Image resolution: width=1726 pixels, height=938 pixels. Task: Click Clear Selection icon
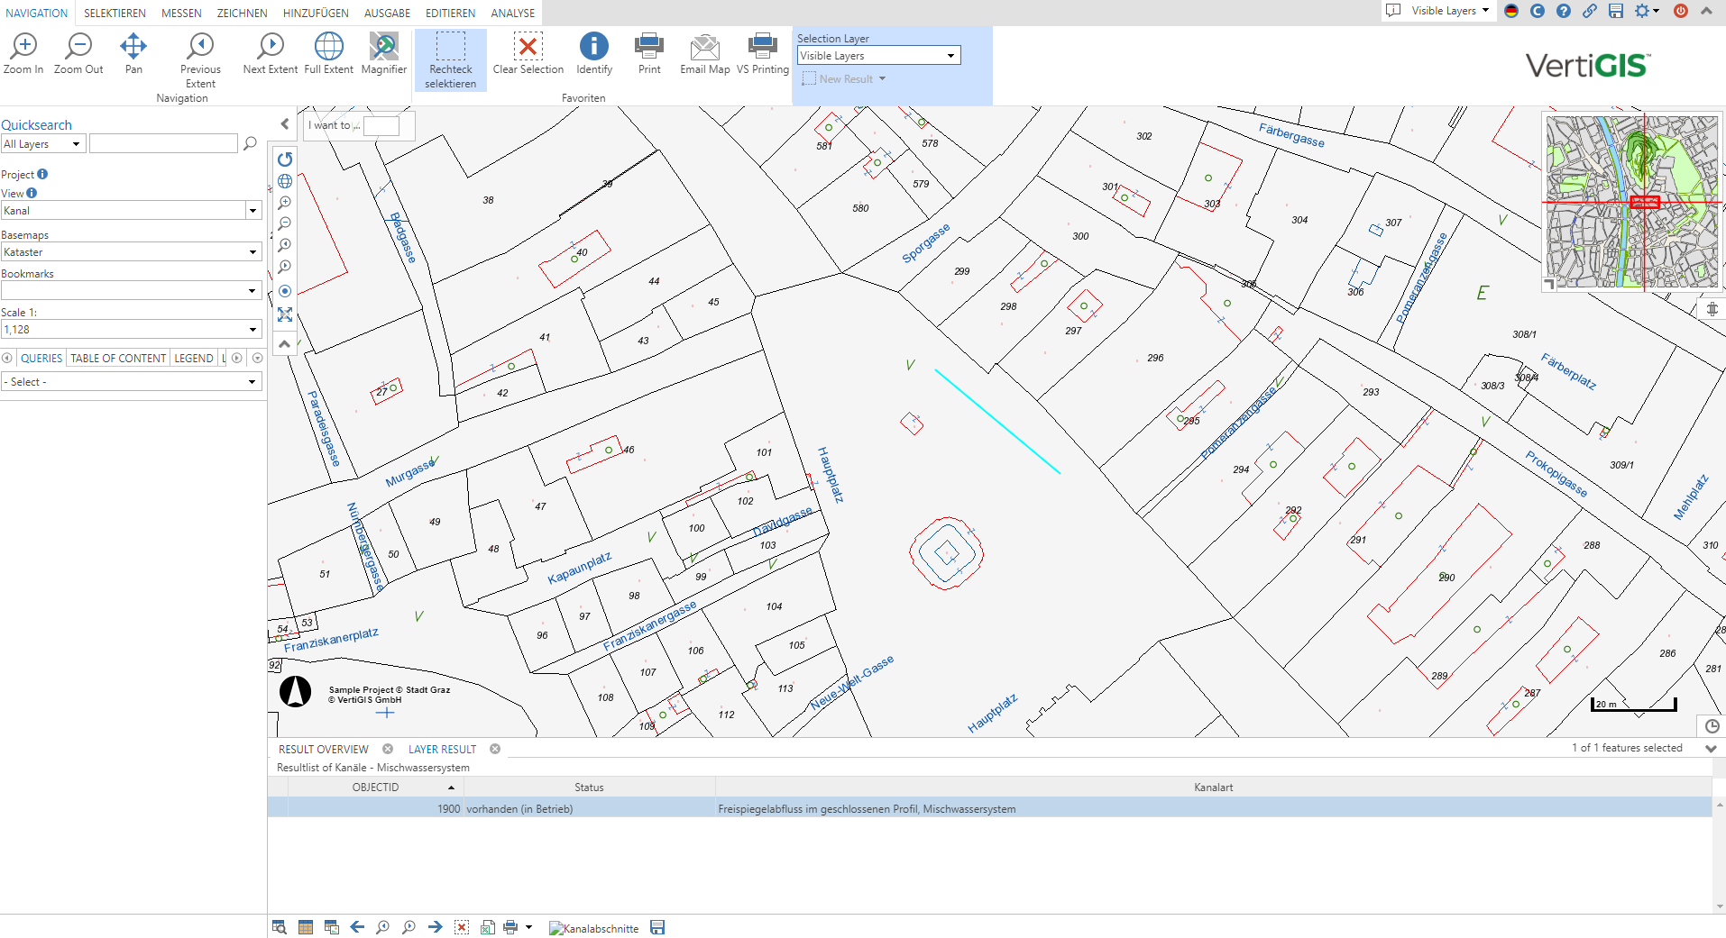point(528,53)
